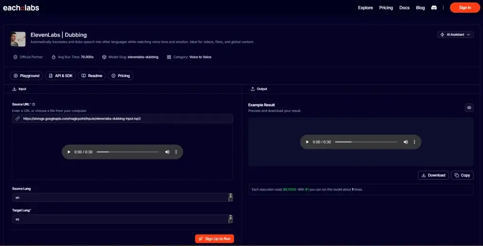Click the elevenlabs-dubbing slug text
483x246 pixels.
point(143,57)
